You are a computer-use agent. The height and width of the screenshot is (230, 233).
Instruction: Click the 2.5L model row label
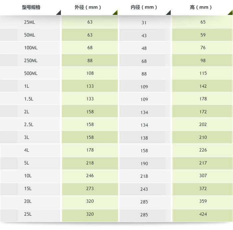pyautogui.click(x=29, y=125)
